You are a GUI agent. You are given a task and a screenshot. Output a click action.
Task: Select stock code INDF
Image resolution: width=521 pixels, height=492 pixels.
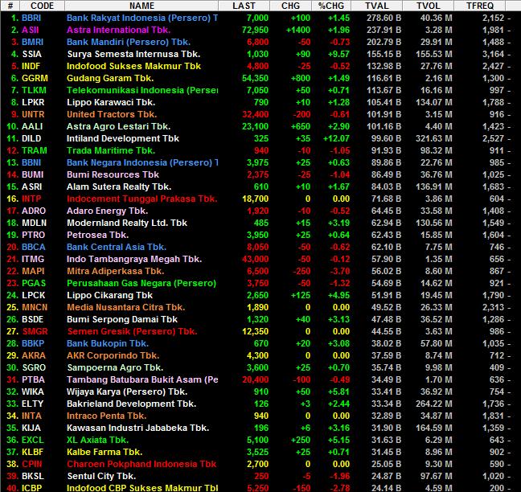(x=31, y=66)
